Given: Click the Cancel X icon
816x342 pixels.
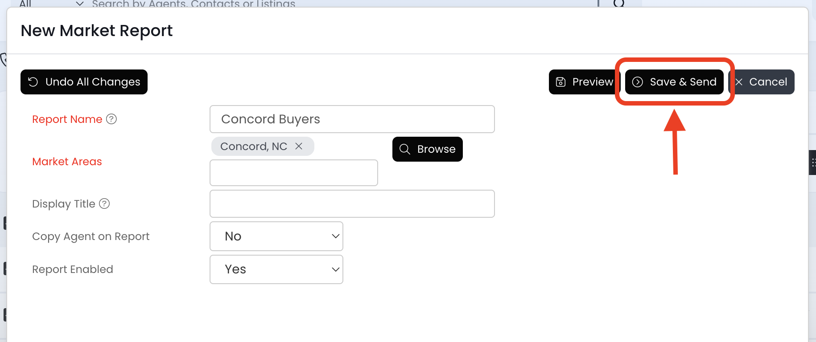Looking at the screenshot, I should (x=739, y=82).
